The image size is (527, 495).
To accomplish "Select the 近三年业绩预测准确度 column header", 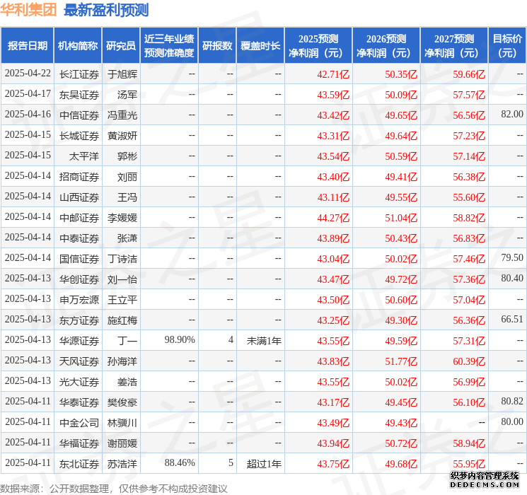I will [169, 45].
